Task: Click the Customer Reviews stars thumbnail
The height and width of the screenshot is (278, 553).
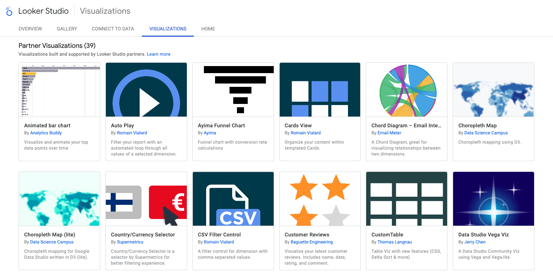Action: click(x=320, y=199)
